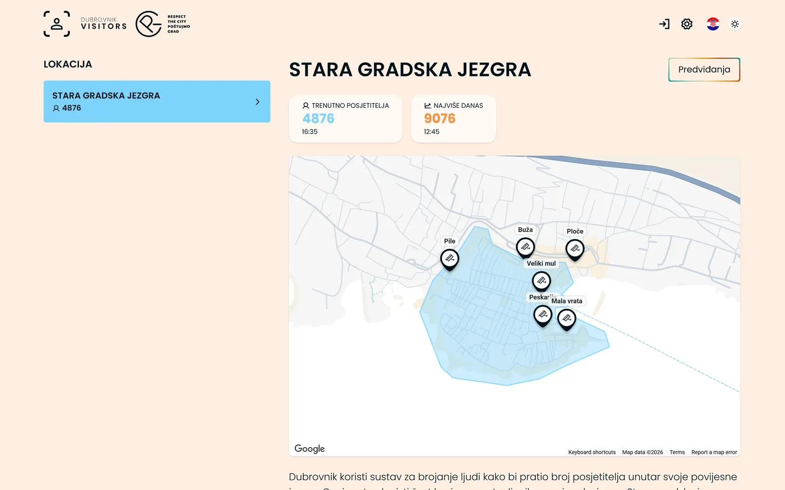This screenshot has width=785, height=490.
Task: Click the Predviđanja button
Action: click(x=704, y=70)
